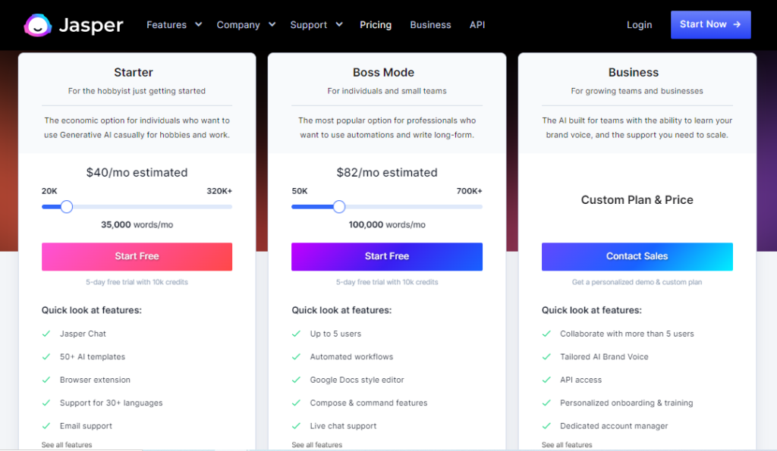Click the Boss Mode 5-day free trial note
Image resolution: width=777 pixels, height=451 pixels.
click(387, 282)
